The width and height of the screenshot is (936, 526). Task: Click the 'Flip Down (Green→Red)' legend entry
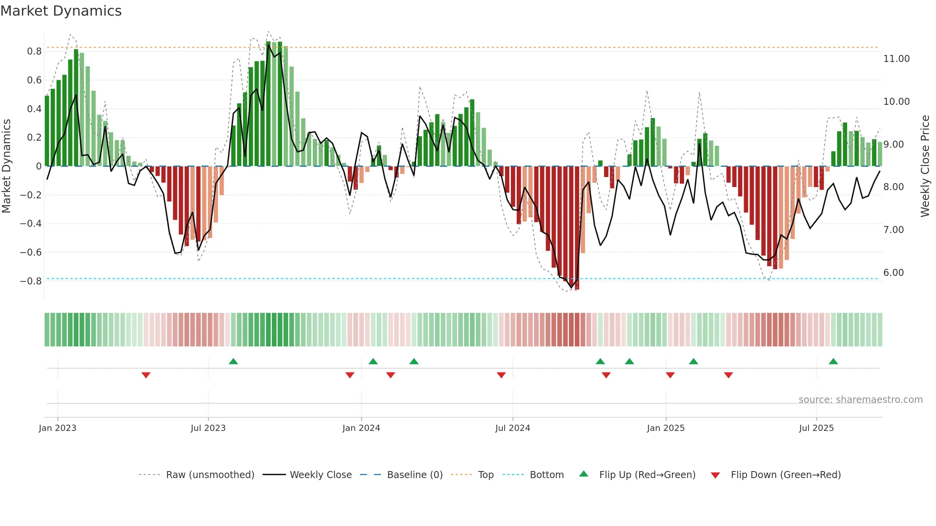click(x=776, y=475)
